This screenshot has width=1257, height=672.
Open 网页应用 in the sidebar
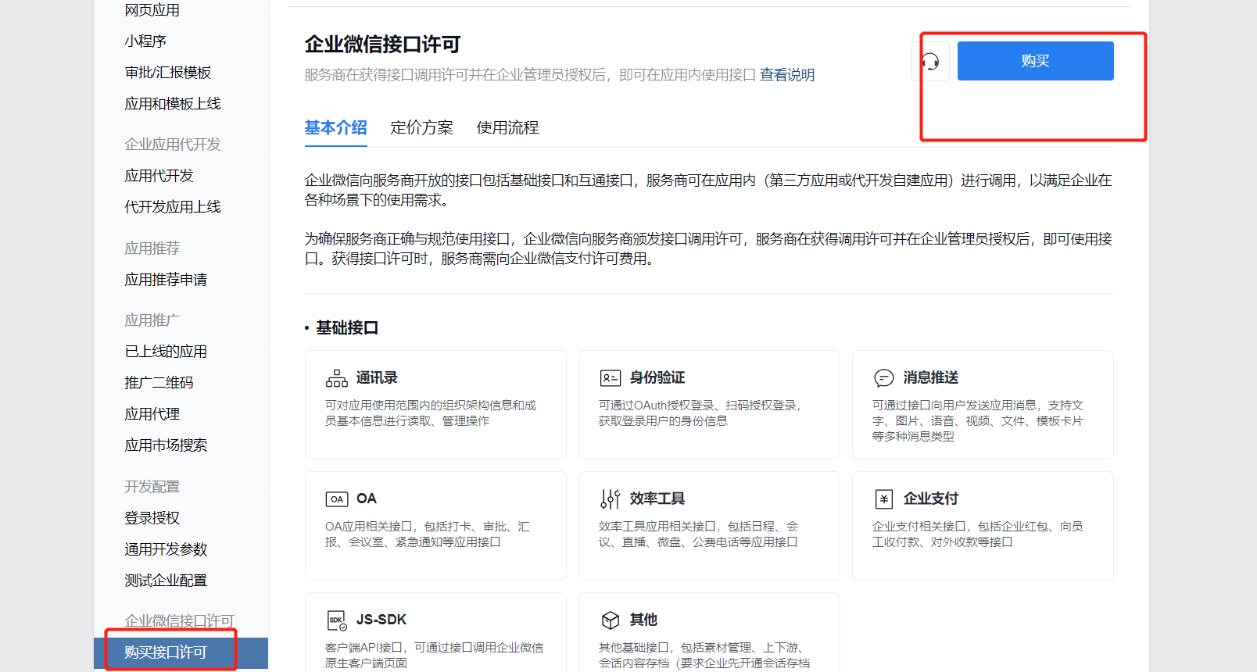(152, 10)
